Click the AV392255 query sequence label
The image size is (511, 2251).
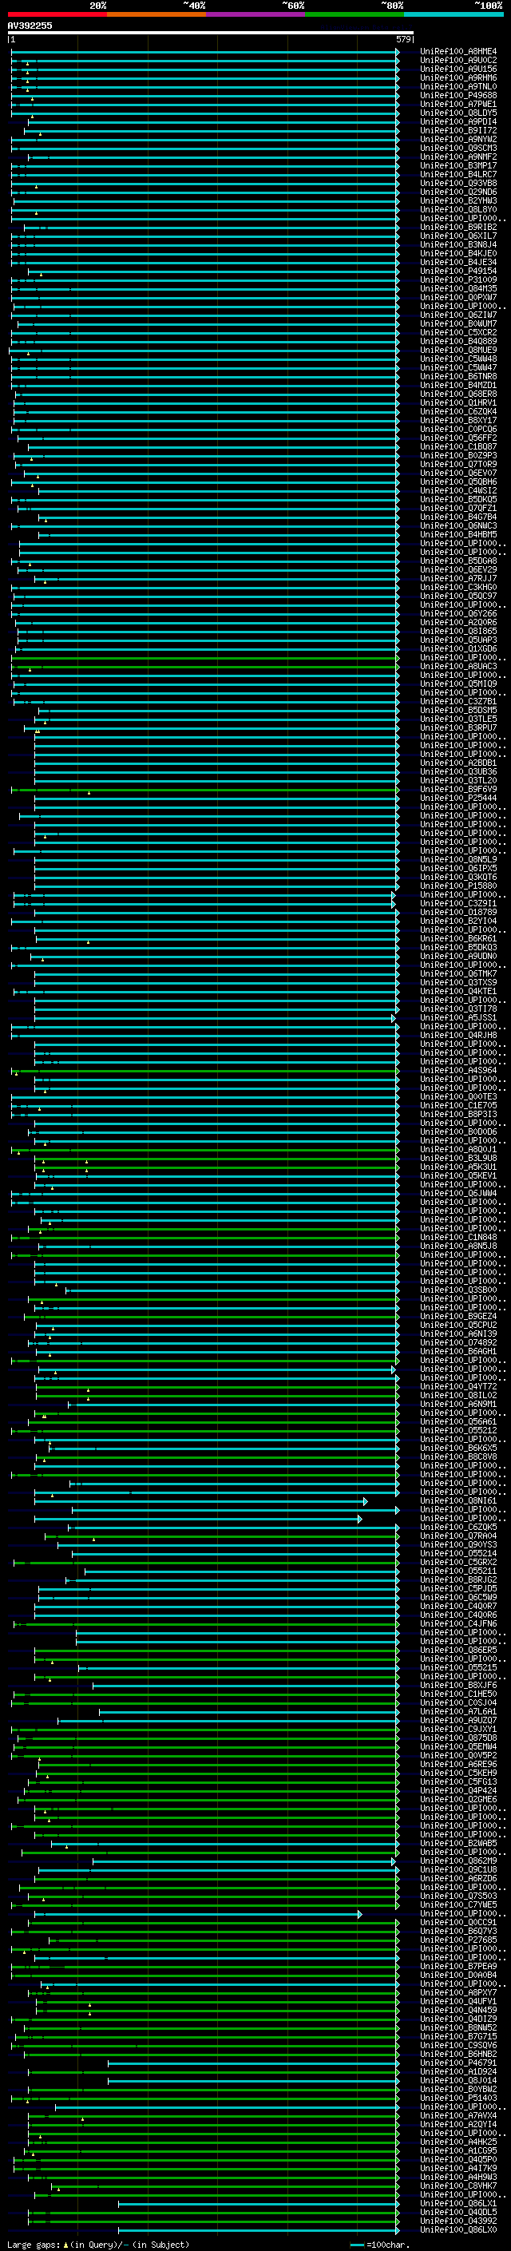point(30,26)
